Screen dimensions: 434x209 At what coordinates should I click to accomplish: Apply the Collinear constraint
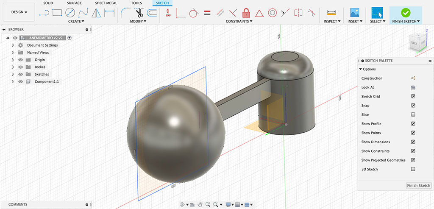click(285, 12)
